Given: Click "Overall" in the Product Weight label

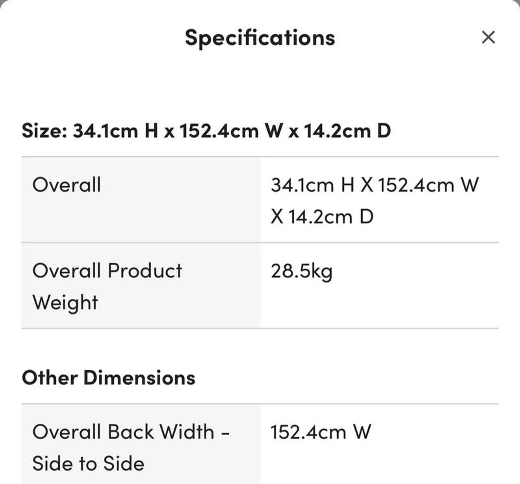Looking at the screenshot, I should click(66, 271).
